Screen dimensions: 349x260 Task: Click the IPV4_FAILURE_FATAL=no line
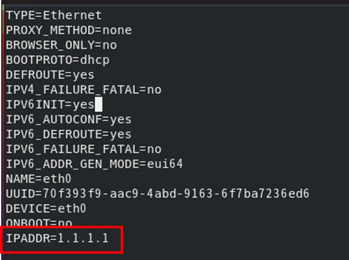(x=83, y=90)
